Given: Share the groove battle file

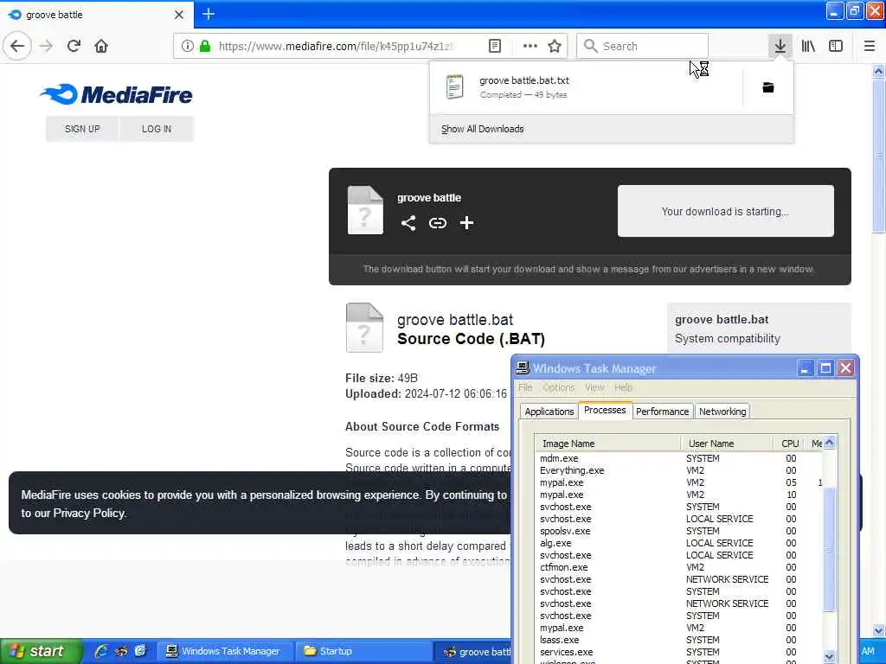Looking at the screenshot, I should 408,223.
